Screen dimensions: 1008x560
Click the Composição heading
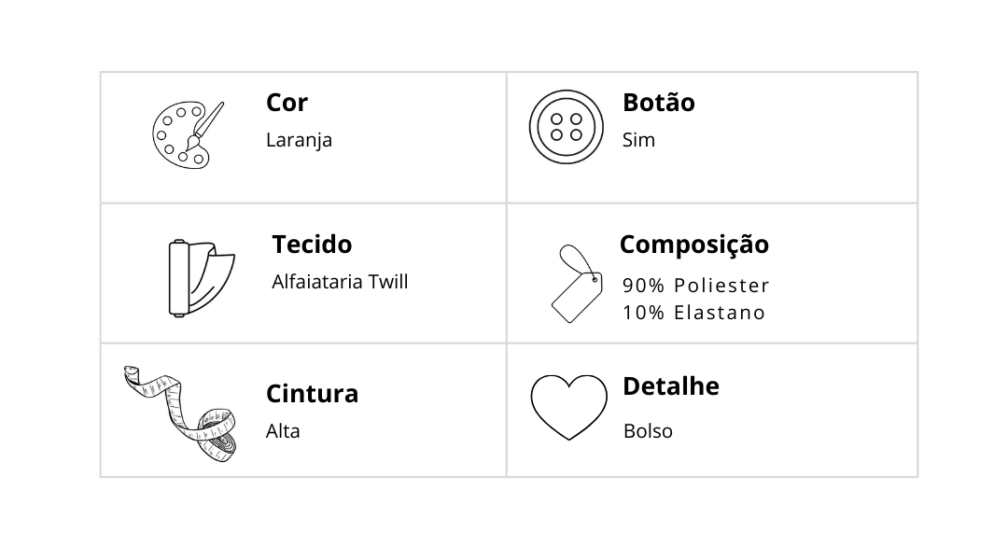[x=694, y=245]
